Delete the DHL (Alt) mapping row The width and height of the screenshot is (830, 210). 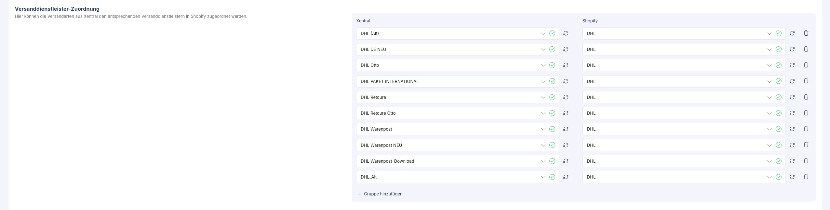(806, 33)
